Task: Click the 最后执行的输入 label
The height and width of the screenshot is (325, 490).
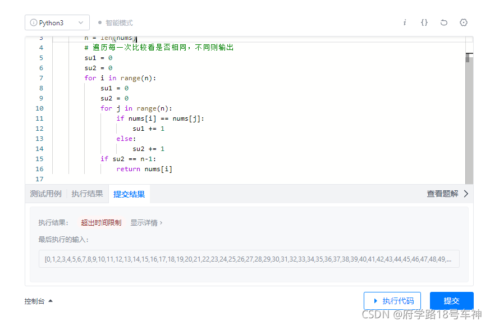Action: tap(63, 240)
